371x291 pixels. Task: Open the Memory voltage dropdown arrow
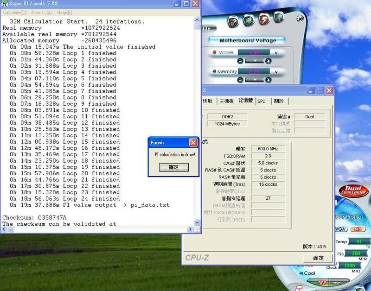tap(254, 80)
